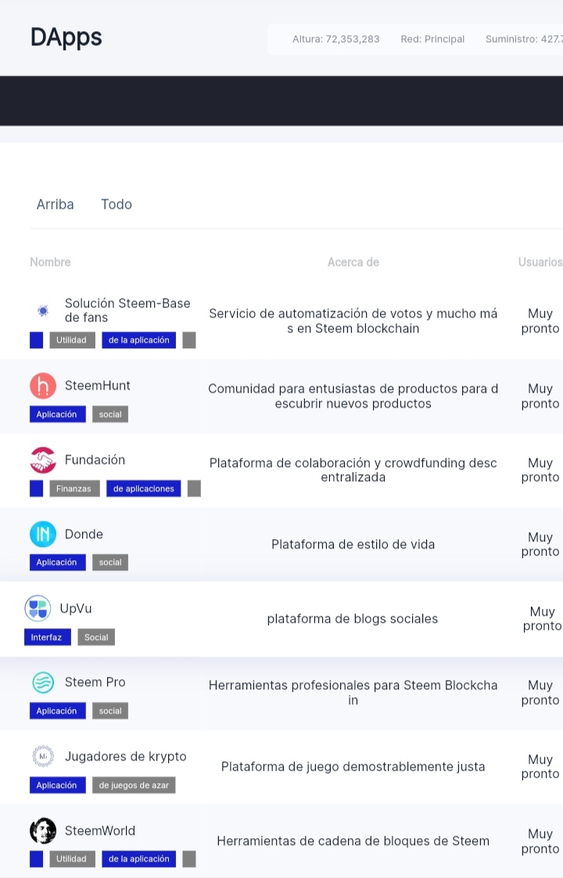Click 'Herramientas de cadena de bloques' description

(x=353, y=841)
